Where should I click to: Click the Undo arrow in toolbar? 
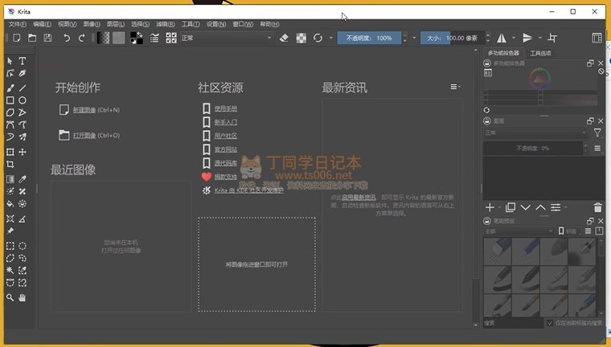click(x=67, y=38)
